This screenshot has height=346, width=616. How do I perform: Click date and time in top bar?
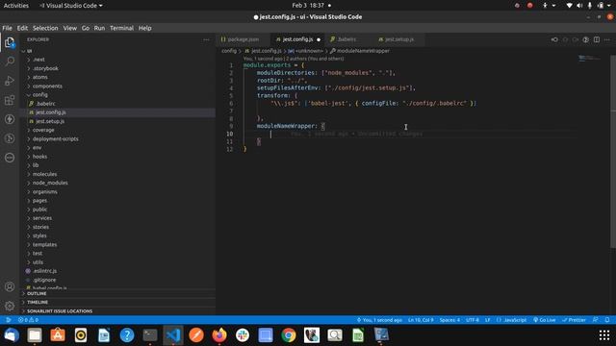[x=308, y=6]
